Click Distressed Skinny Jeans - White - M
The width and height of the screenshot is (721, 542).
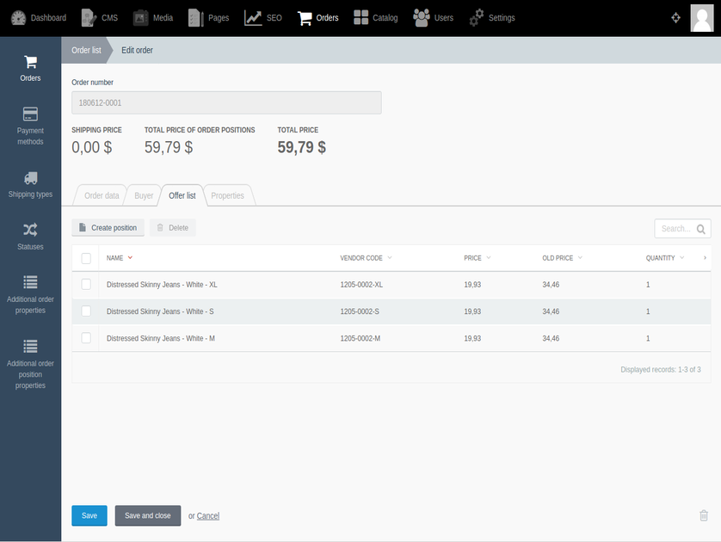click(161, 338)
